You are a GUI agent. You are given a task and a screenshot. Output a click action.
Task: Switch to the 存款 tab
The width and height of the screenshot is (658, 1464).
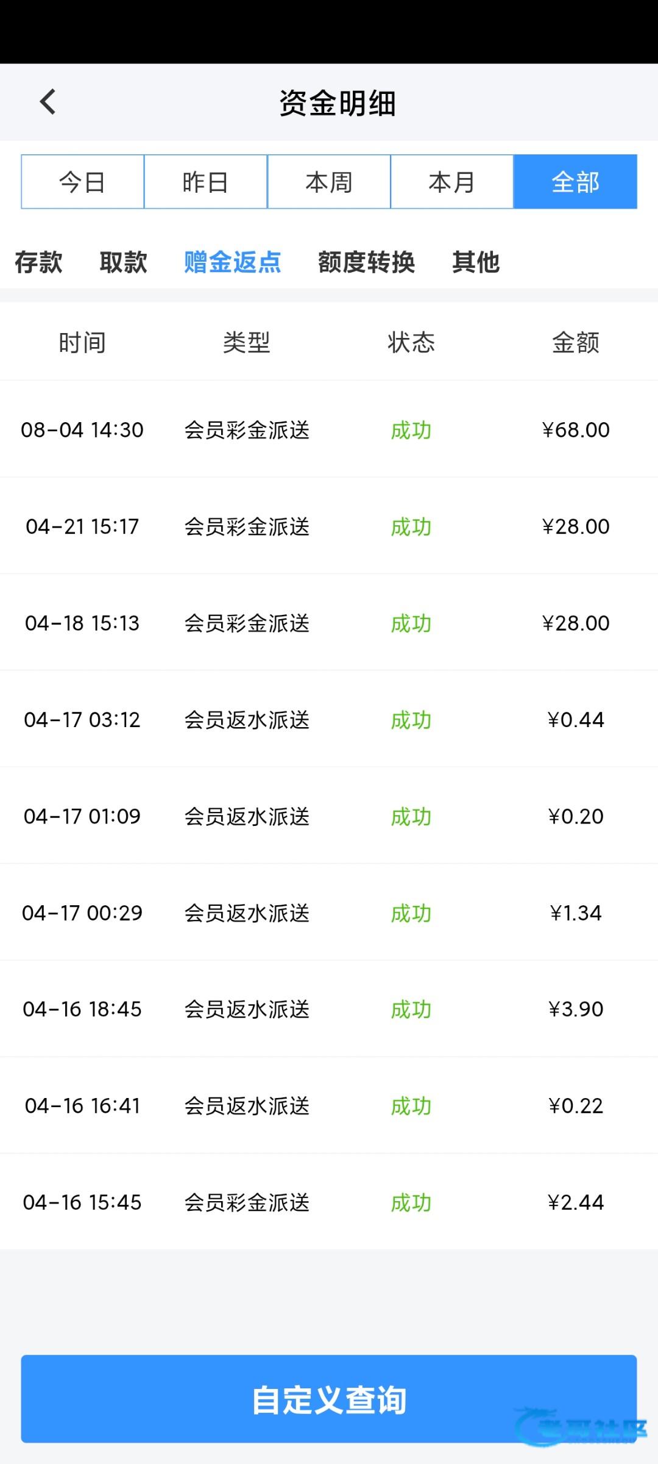pos(38,262)
